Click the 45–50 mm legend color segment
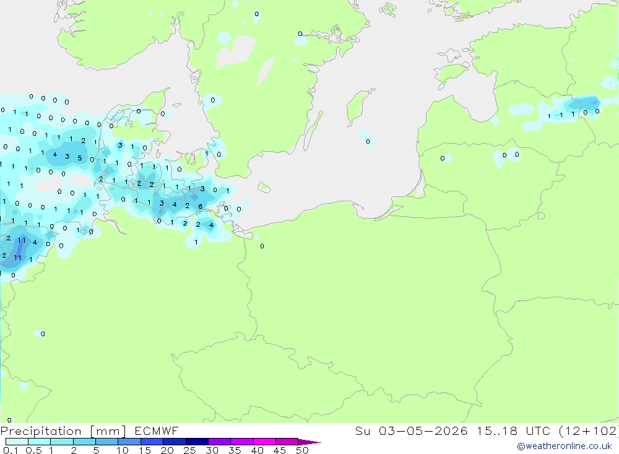619x454 pixels. [287, 442]
